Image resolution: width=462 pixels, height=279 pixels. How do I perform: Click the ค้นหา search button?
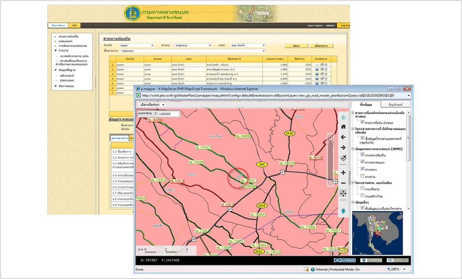tap(296, 46)
